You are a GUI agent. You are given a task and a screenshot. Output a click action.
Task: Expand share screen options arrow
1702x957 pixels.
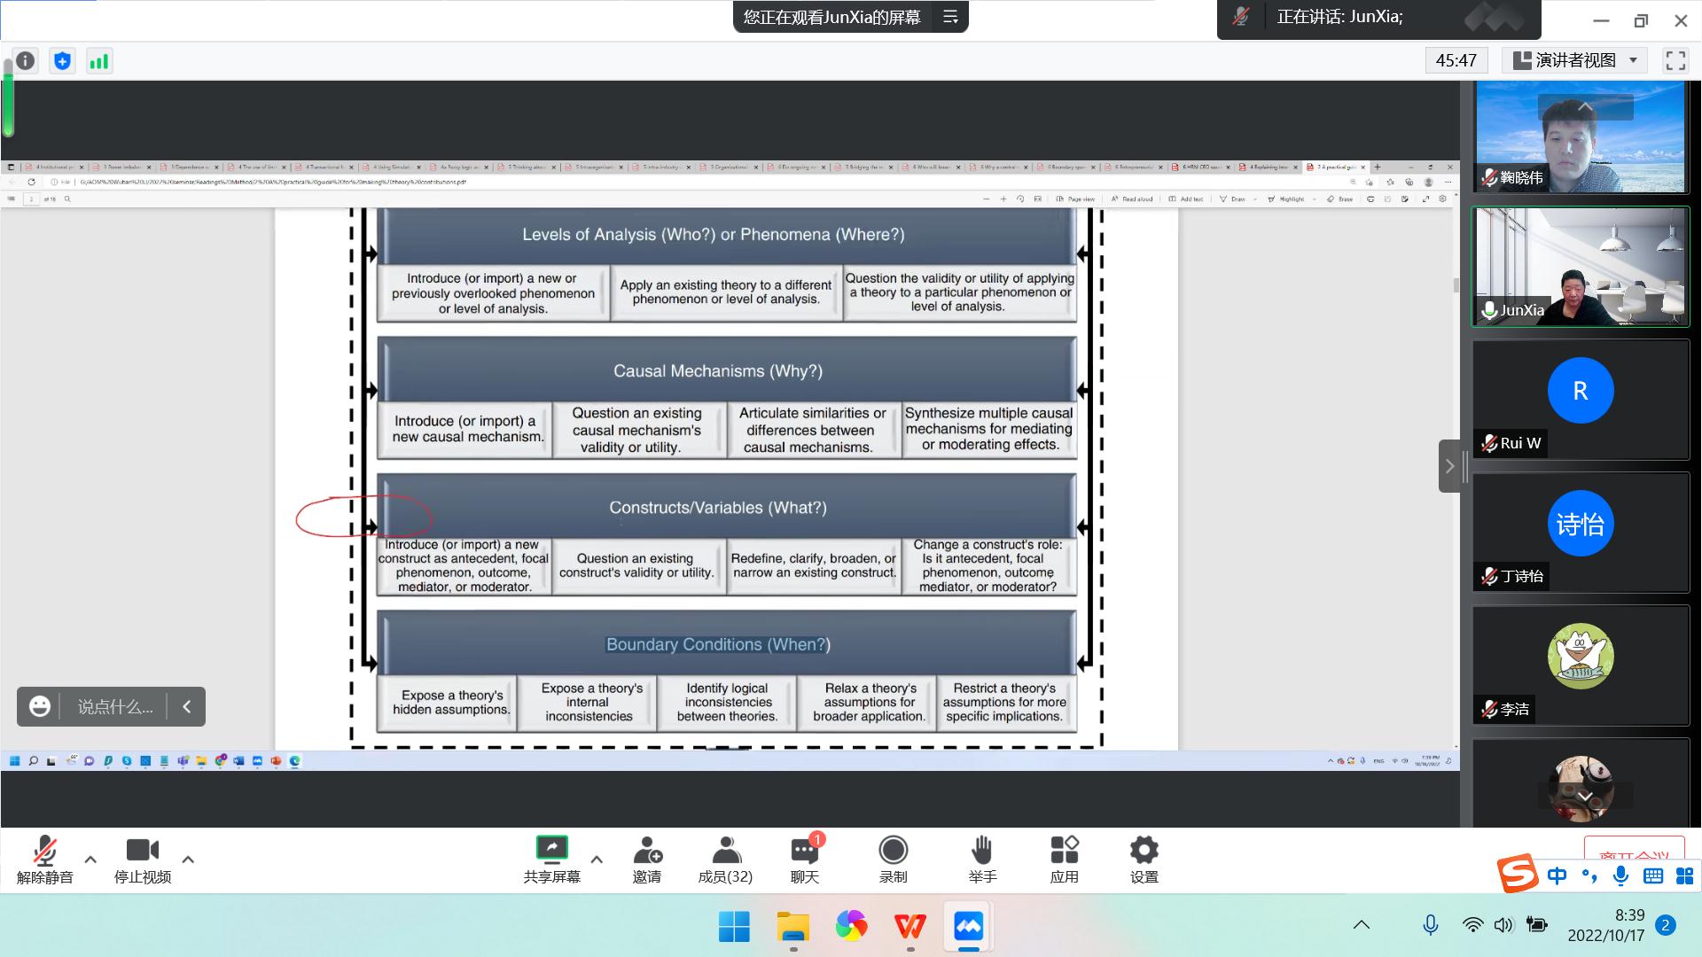(597, 859)
